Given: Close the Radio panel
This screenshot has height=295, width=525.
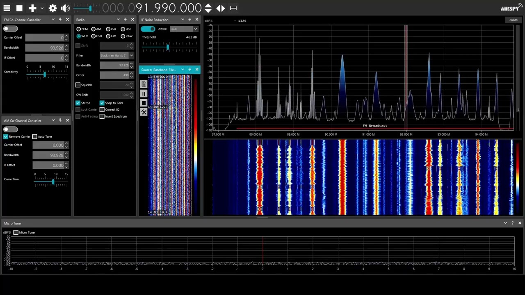Looking at the screenshot, I should pyautogui.click(x=132, y=19).
